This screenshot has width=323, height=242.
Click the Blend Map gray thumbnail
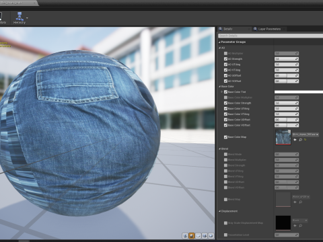tap(283, 200)
